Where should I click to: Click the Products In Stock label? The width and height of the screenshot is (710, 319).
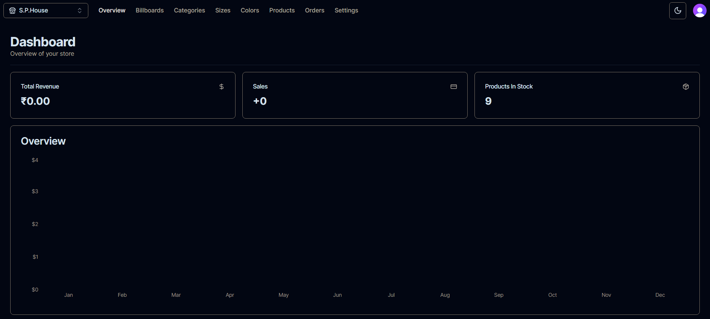(x=509, y=87)
